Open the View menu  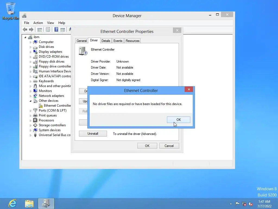(x=50, y=23)
